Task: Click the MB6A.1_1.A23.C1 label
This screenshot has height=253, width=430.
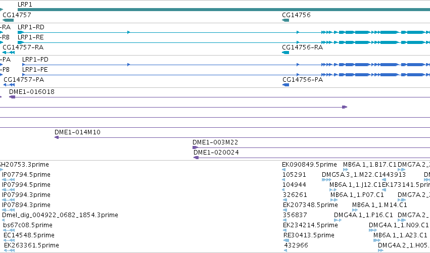Action: 400,235
